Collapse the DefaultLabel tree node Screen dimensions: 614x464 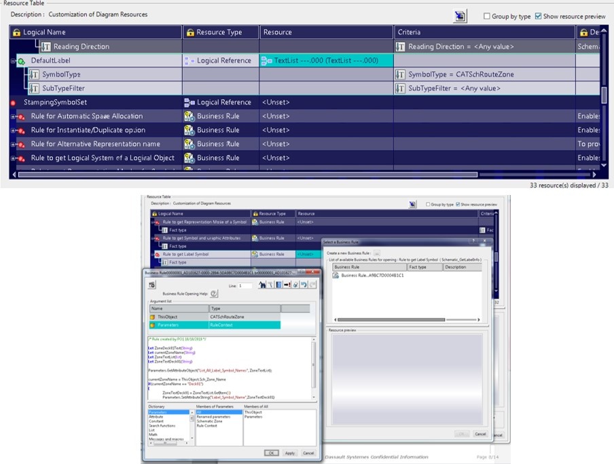13,61
